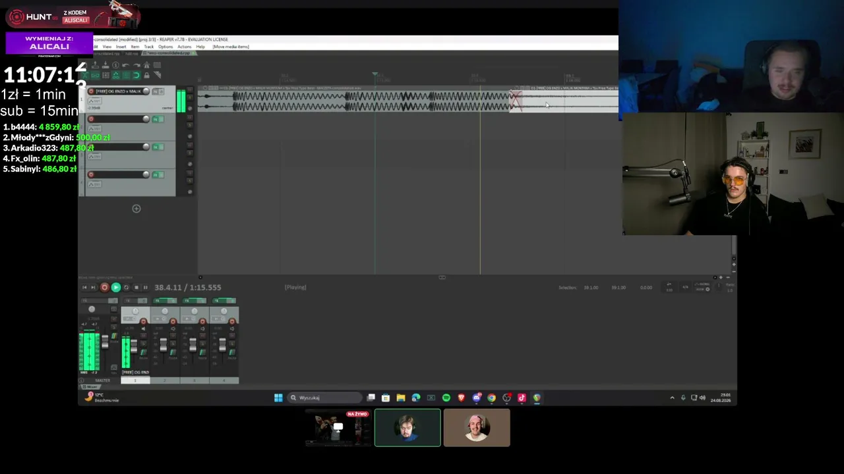The height and width of the screenshot is (474, 844).
Task: Click the transport Record button
Action: tap(104, 288)
